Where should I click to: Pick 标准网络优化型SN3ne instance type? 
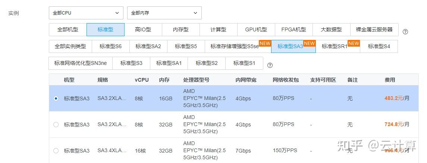coord(80,63)
